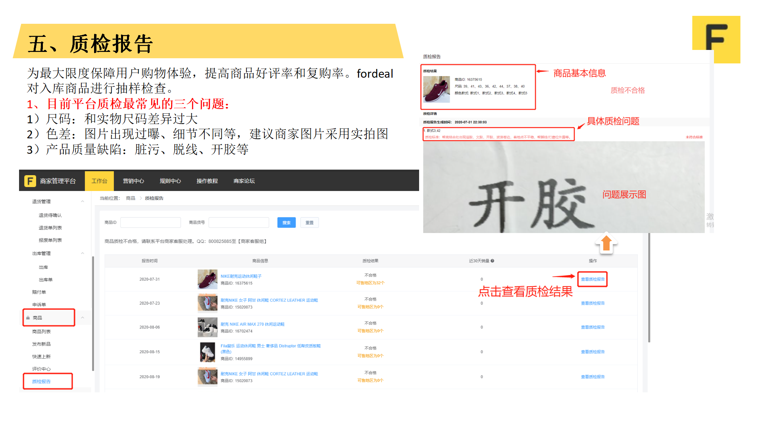Image resolution: width=762 pixels, height=428 pixels.
Task: Open 耐克 NIKE AIR MAX 270 product link
Action: (x=252, y=324)
